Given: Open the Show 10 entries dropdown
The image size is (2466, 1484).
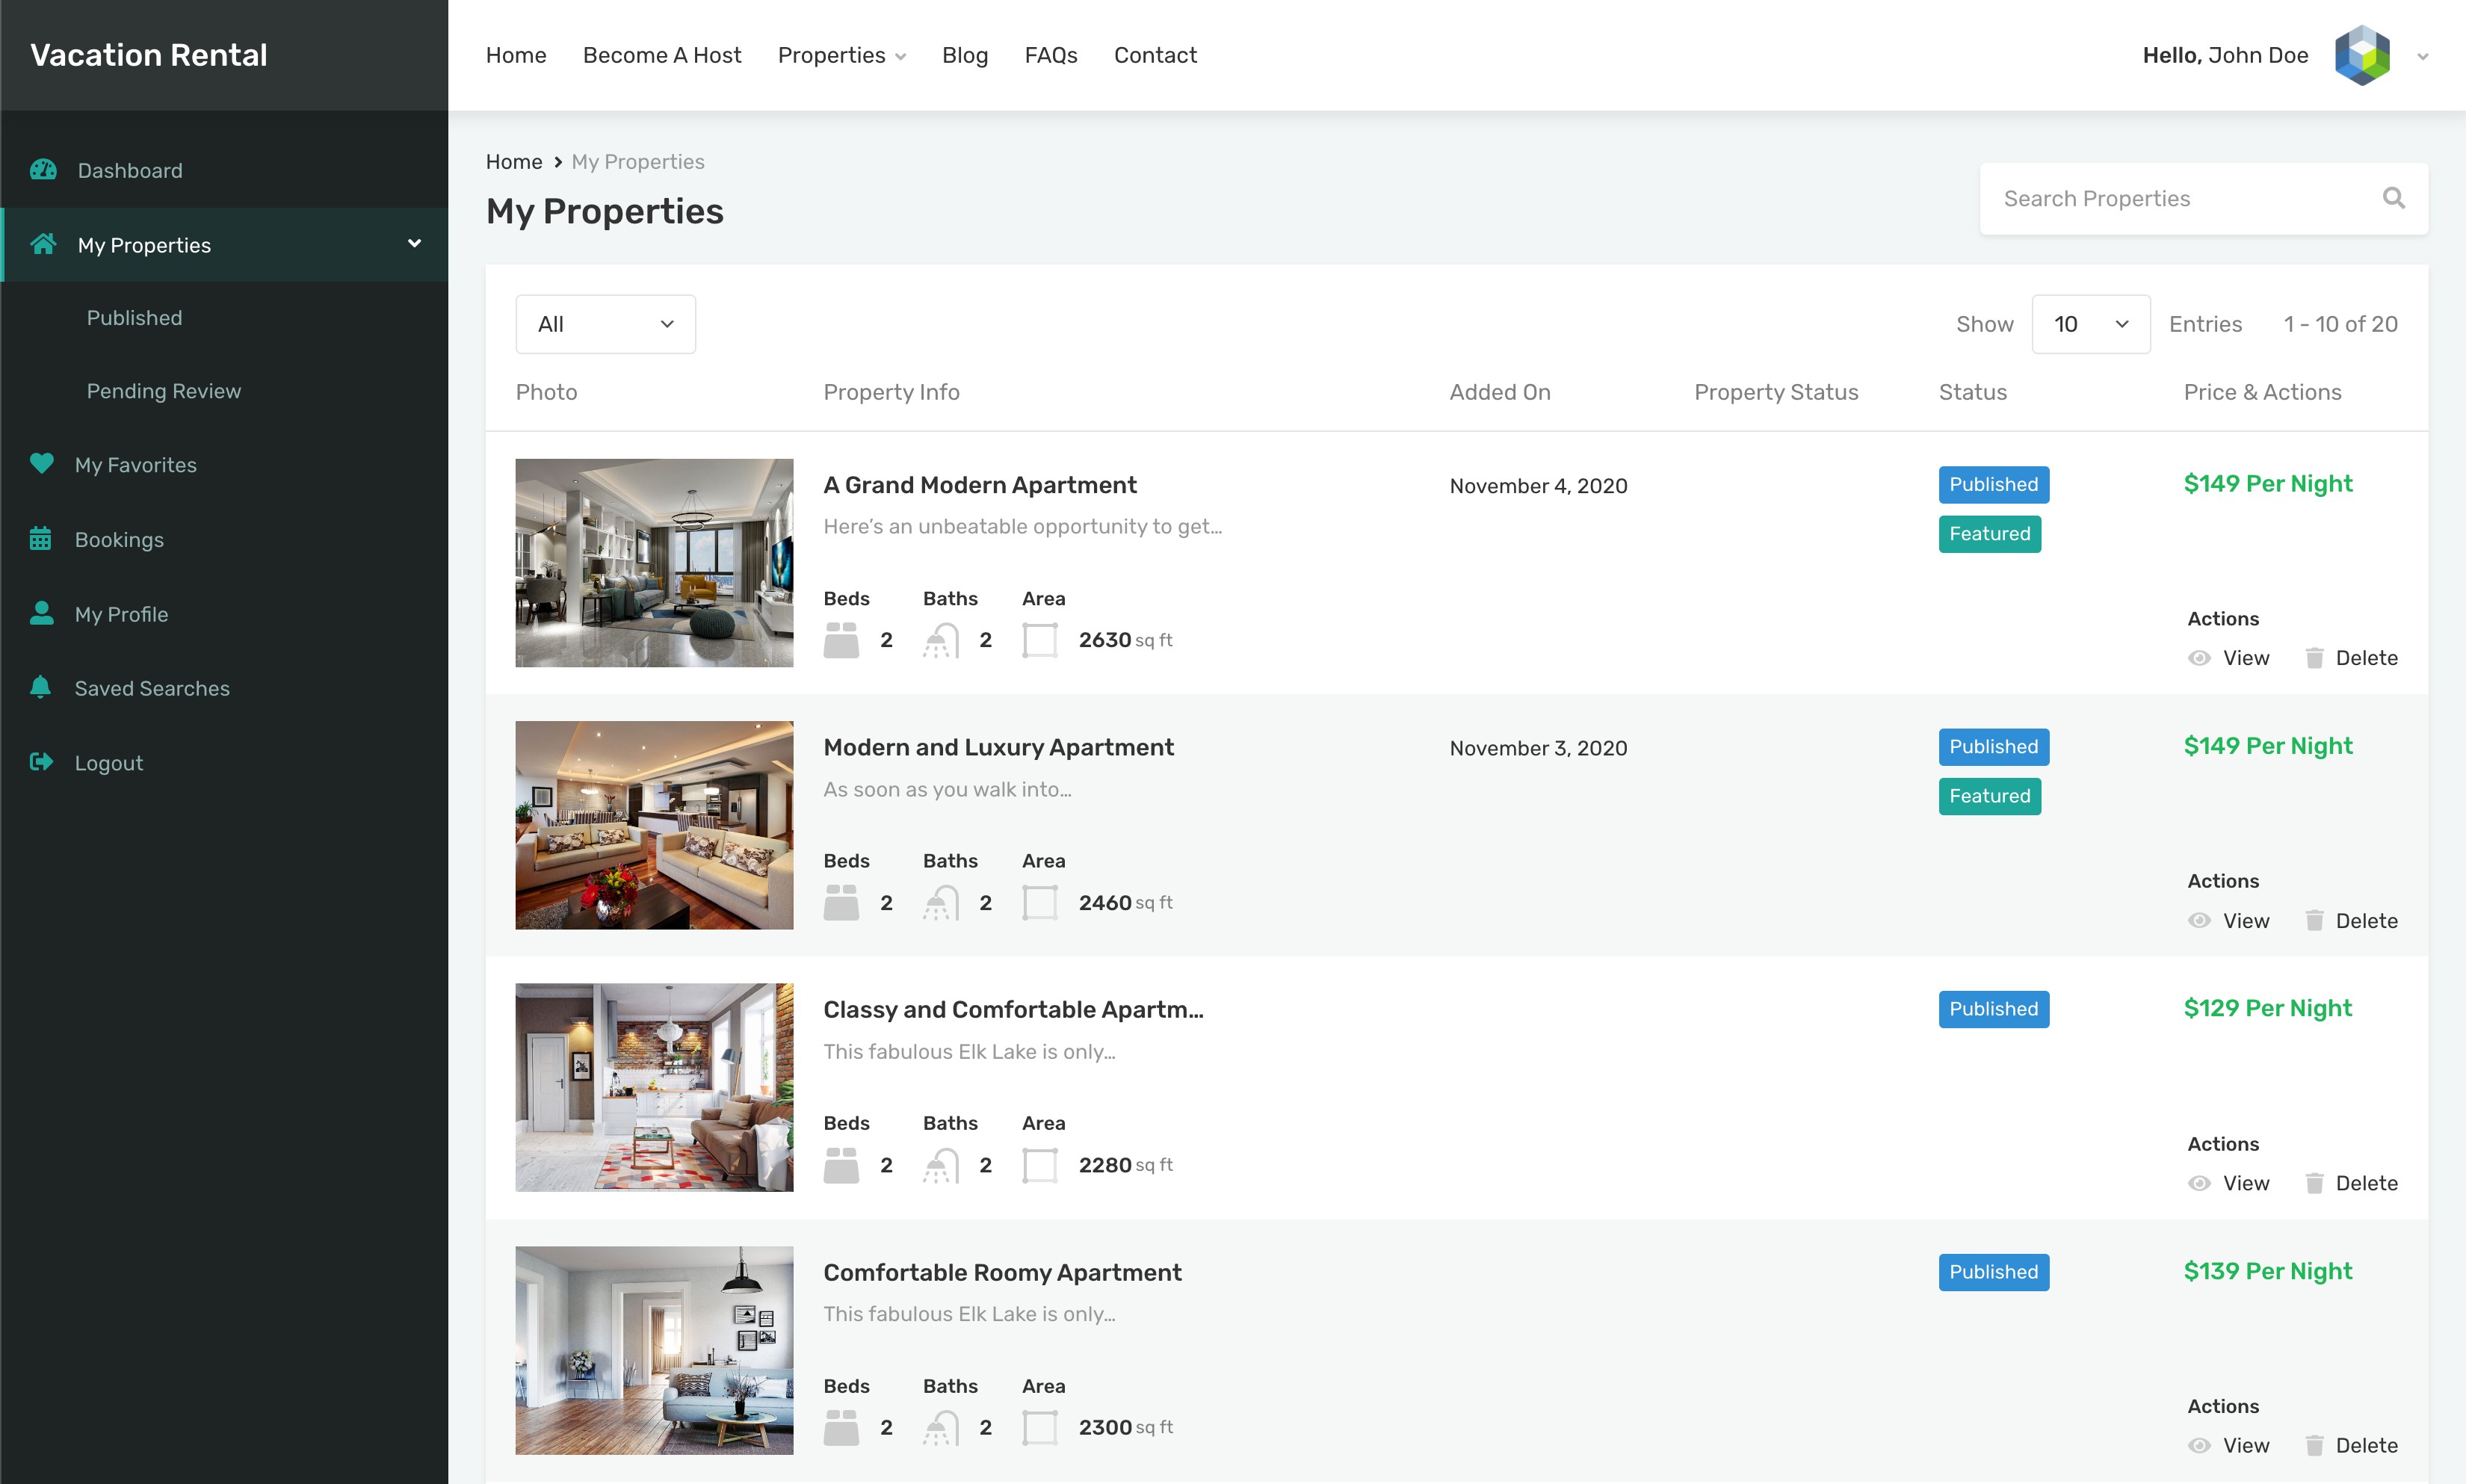Looking at the screenshot, I should coord(2090,324).
